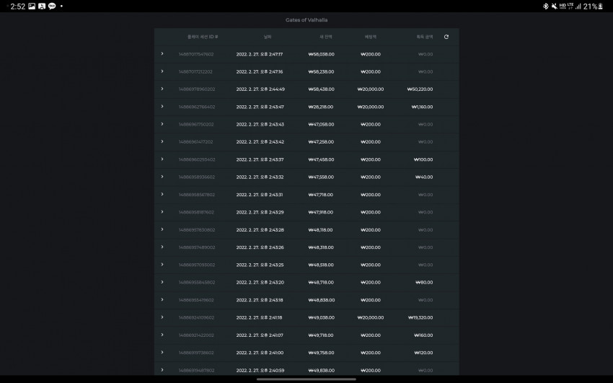Refresh the game history table
Image resolution: width=613 pixels, height=383 pixels.
446,37
